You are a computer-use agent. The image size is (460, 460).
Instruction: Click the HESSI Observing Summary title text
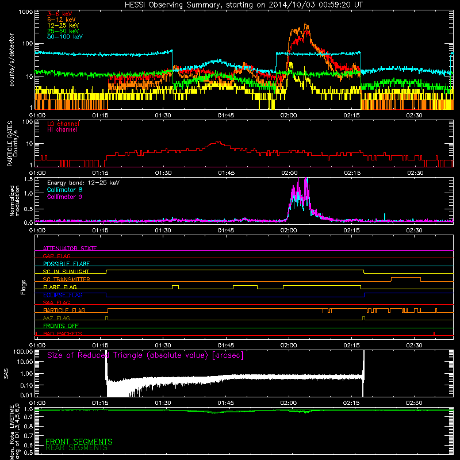pos(244,5)
